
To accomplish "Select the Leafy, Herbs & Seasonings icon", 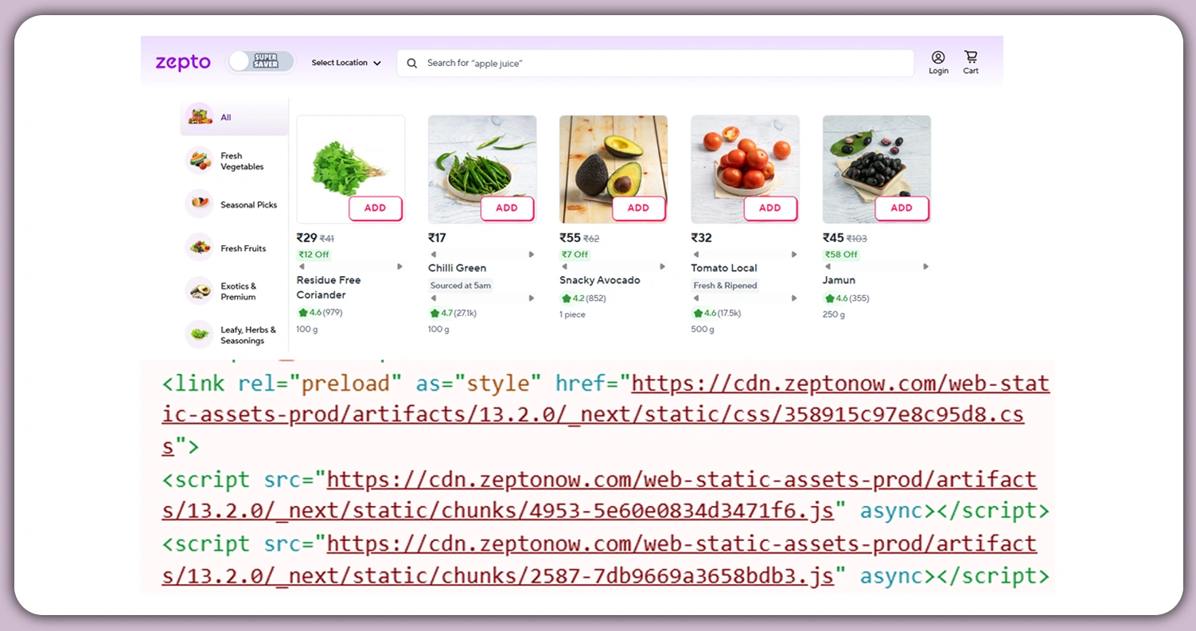I will (x=198, y=334).
